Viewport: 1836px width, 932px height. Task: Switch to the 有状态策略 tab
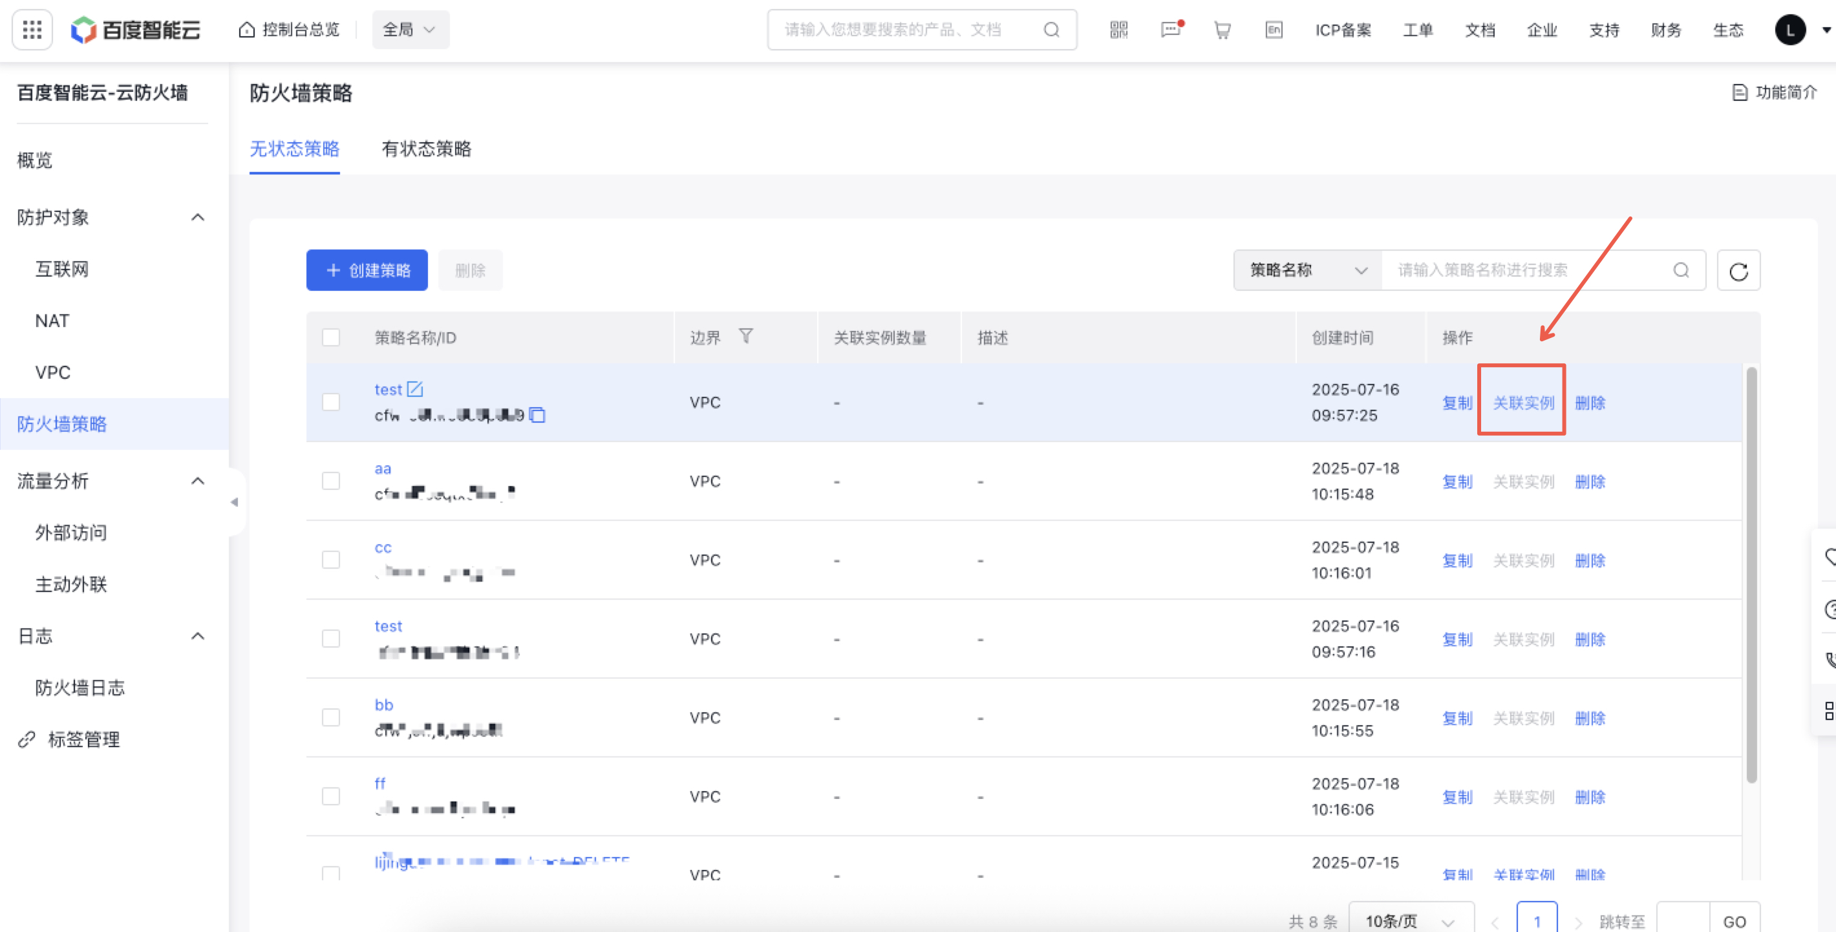[x=426, y=149]
